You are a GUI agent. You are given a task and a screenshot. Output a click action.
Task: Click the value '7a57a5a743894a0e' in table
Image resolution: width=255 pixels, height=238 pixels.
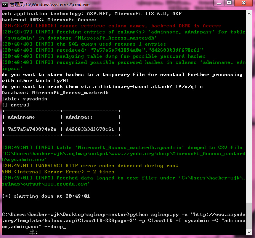pos(32,129)
